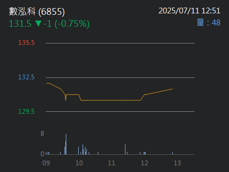Click the 12 hour marker on time axis
The height and width of the screenshot is (172, 229).
[x=145, y=163]
